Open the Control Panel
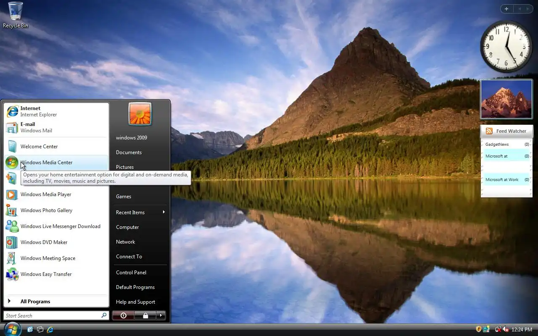This screenshot has height=336, width=538. click(x=140, y=273)
